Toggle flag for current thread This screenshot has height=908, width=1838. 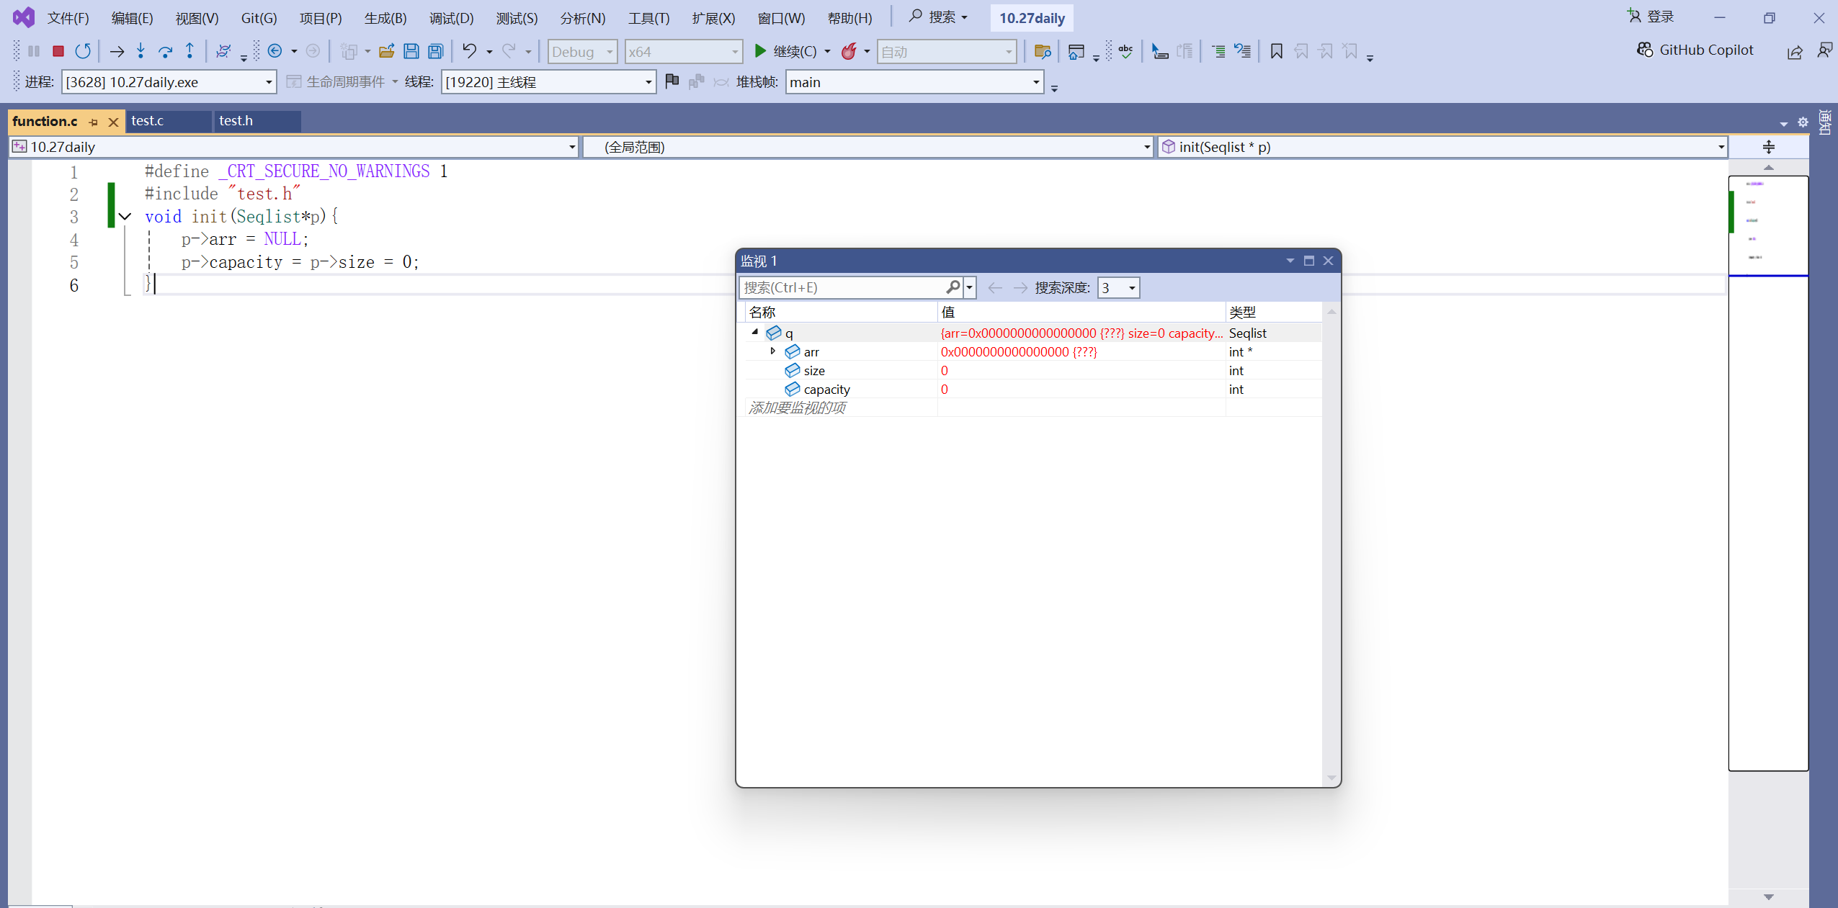(x=672, y=81)
